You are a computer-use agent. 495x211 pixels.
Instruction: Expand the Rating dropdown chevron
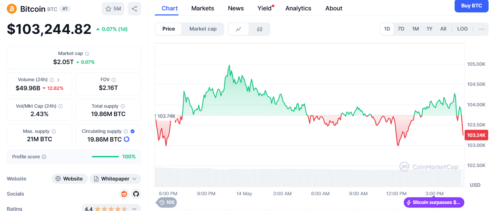click(134, 209)
